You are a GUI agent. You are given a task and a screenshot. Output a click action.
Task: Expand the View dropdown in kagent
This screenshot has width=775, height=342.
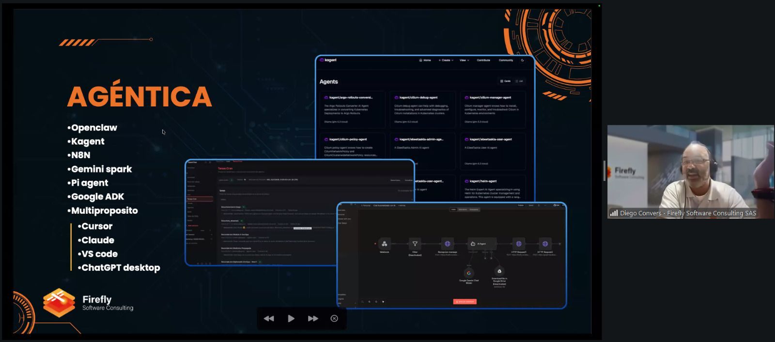tap(465, 60)
